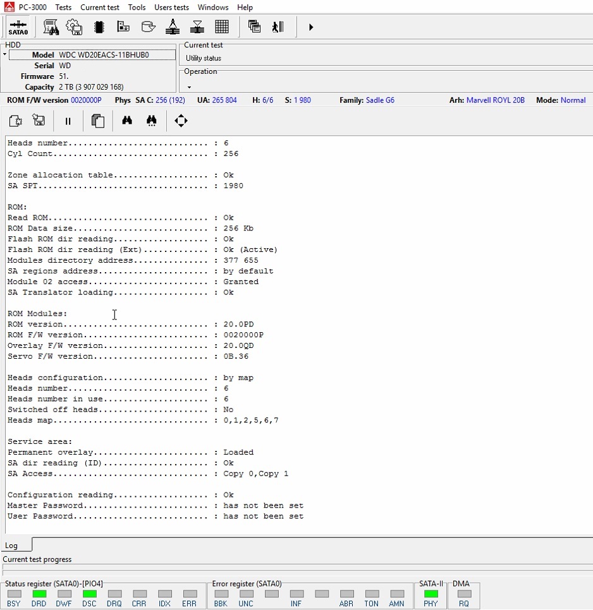Image resolution: width=593 pixels, height=610 pixels.
Task: Click the UA value 265 804
Action: pos(224,100)
